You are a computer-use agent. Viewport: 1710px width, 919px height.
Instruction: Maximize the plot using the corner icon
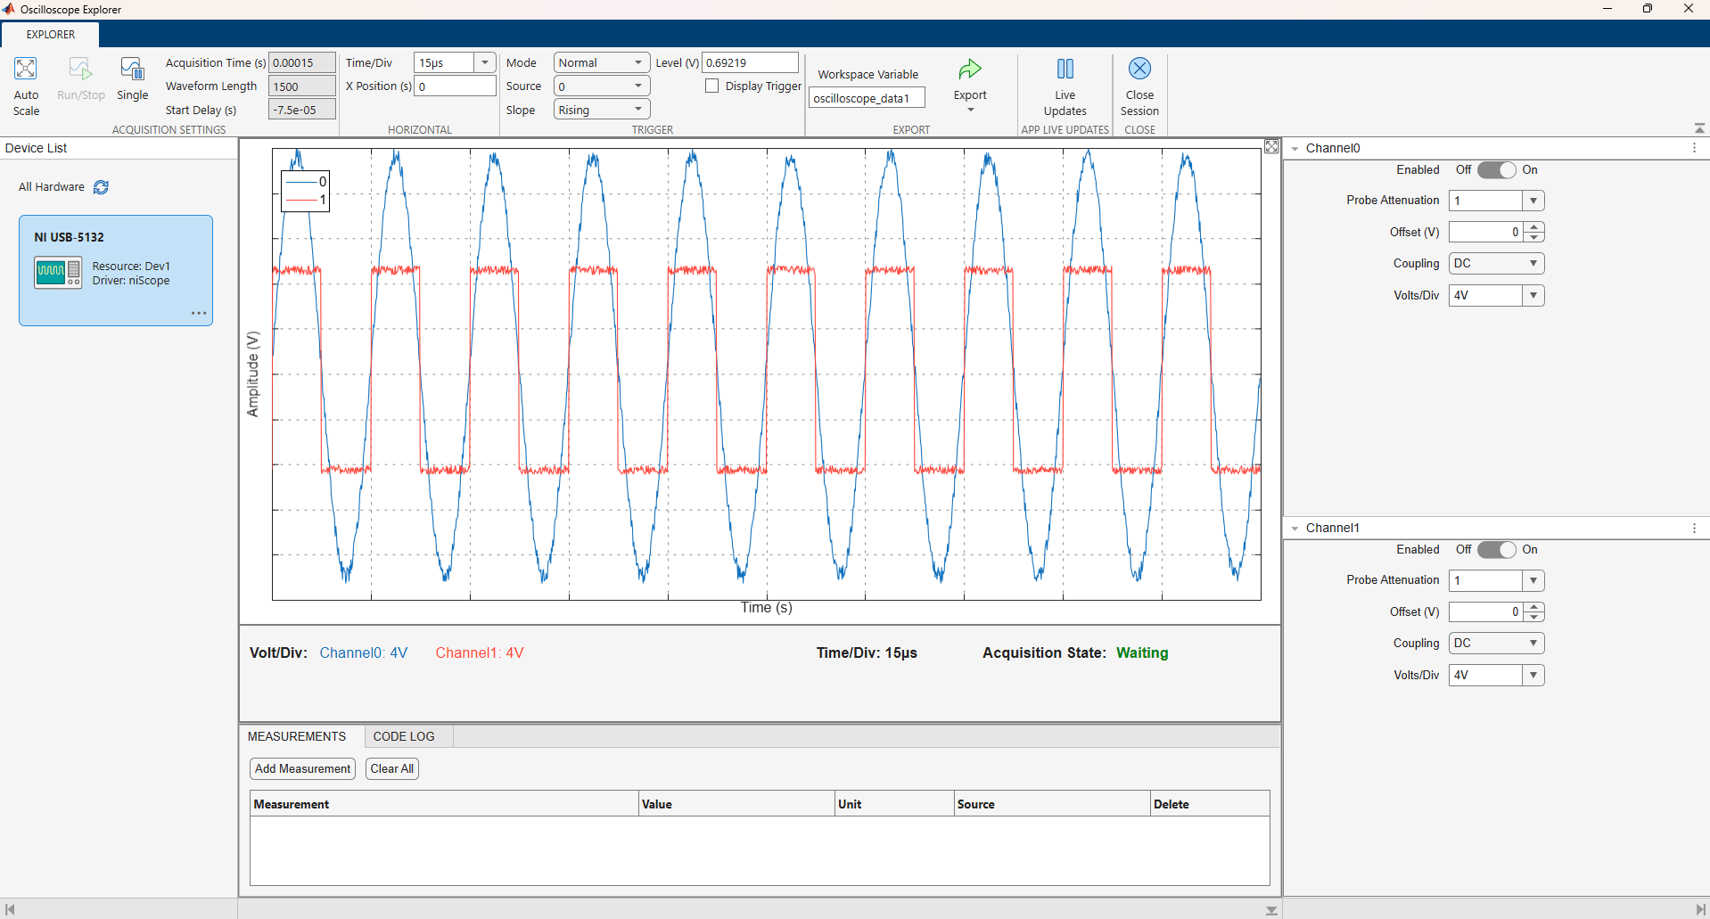1271,147
